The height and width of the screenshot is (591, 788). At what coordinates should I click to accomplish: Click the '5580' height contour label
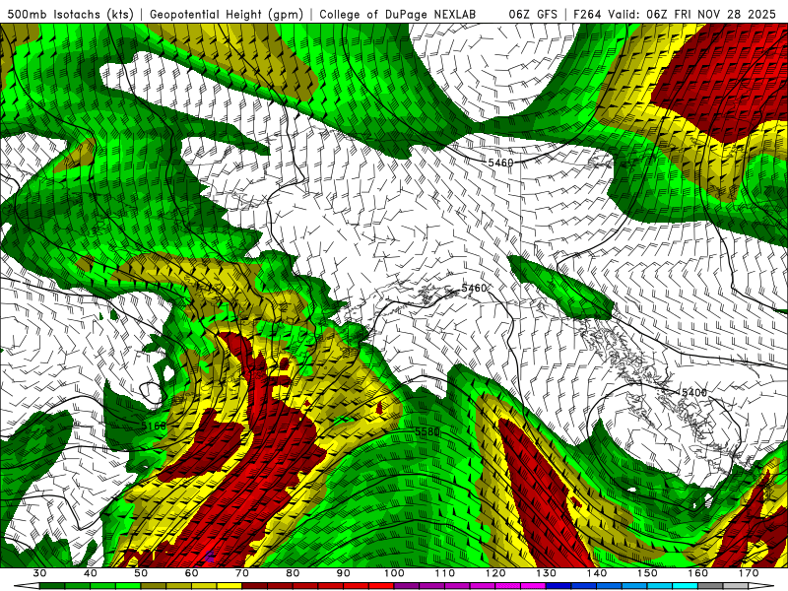coord(427,431)
